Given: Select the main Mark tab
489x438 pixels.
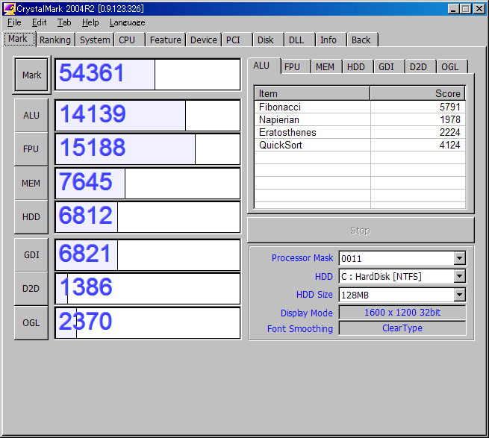Looking at the screenshot, I should click(x=20, y=39).
